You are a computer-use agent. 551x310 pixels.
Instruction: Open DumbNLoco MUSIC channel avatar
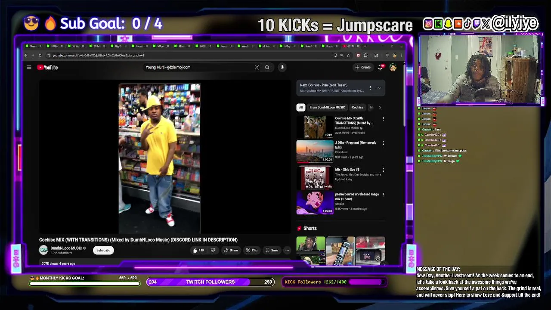click(x=43, y=250)
